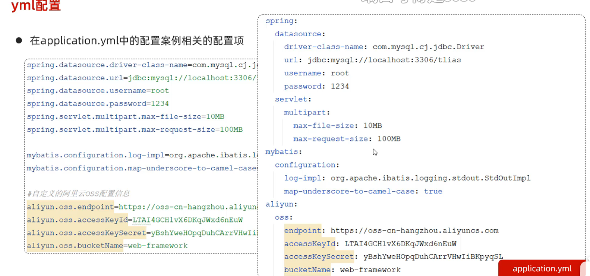Screen dimensions: 590x276
Task: Click the top-level spring: key in YAML
Action: pyautogui.click(x=281, y=21)
